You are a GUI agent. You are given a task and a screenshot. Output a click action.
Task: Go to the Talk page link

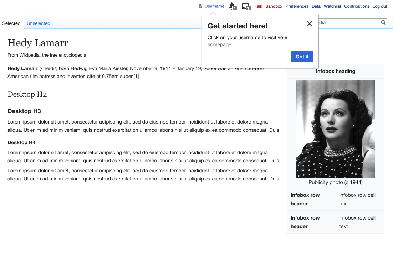click(258, 6)
